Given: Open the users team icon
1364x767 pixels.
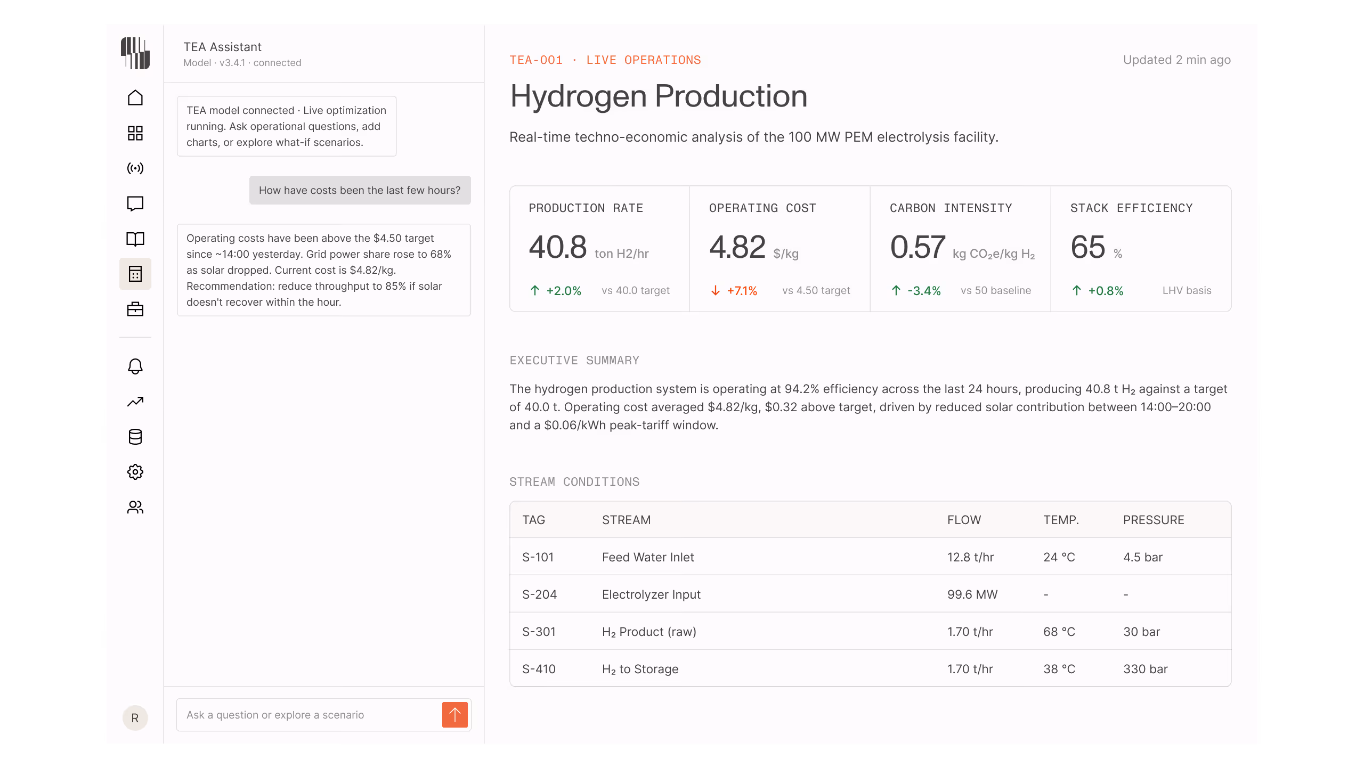Looking at the screenshot, I should (135, 507).
